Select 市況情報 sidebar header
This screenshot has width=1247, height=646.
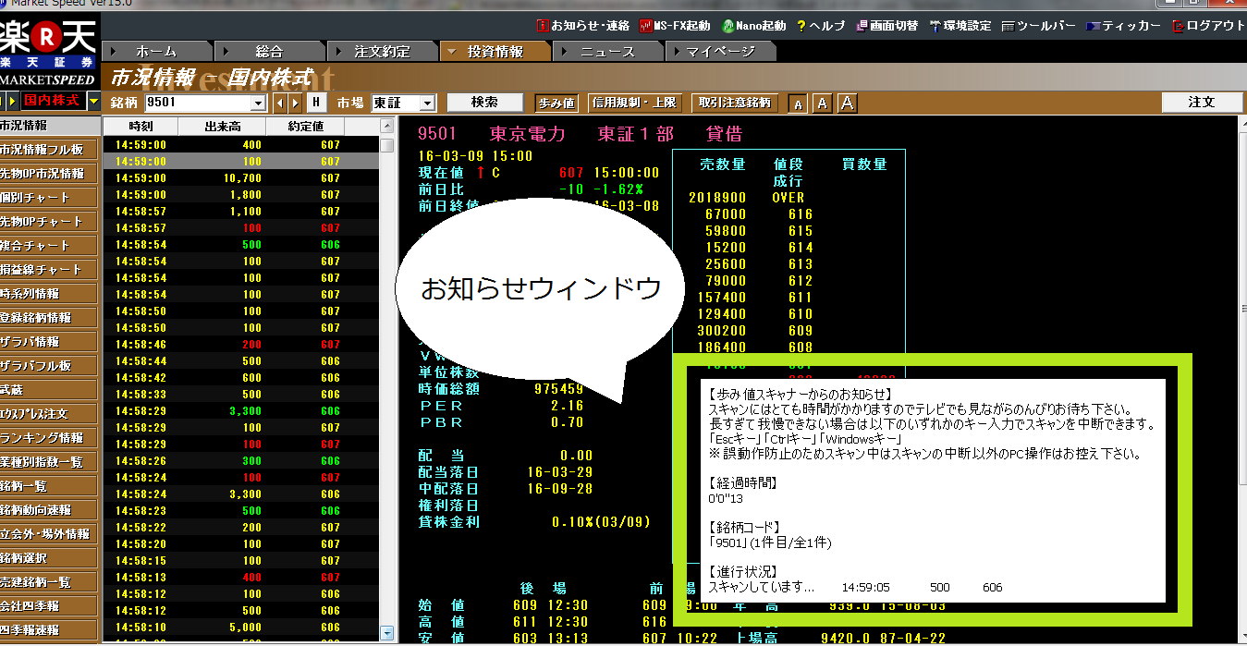[49, 126]
